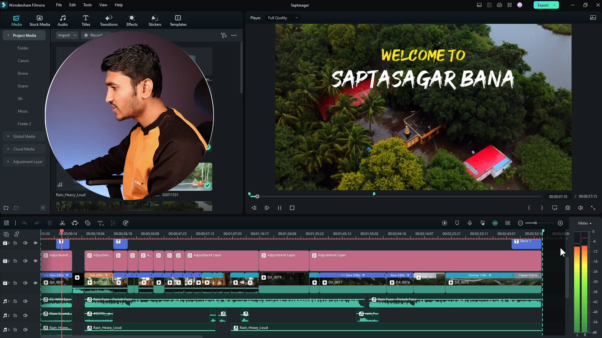Open the Stock Media tab
602x338 pixels.
click(40, 21)
